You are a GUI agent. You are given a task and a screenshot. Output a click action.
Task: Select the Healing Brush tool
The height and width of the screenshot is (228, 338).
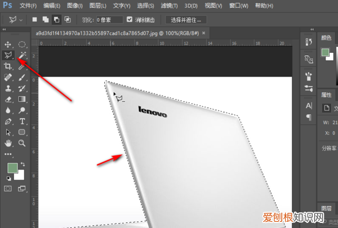[8, 77]
